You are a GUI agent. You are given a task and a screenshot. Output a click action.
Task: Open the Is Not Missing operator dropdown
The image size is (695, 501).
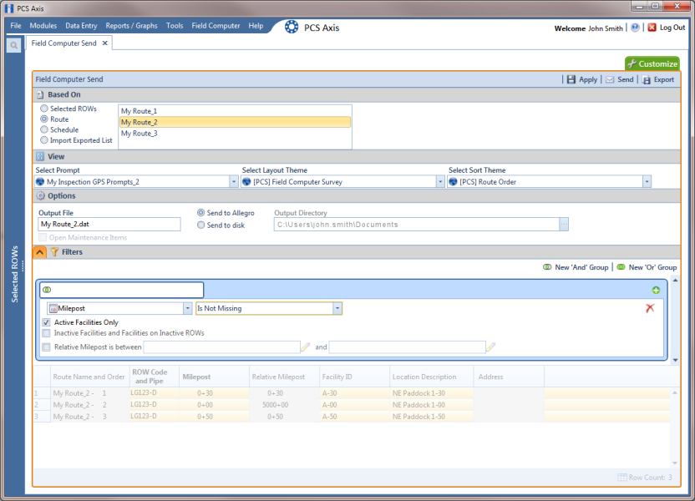point(337,308)
